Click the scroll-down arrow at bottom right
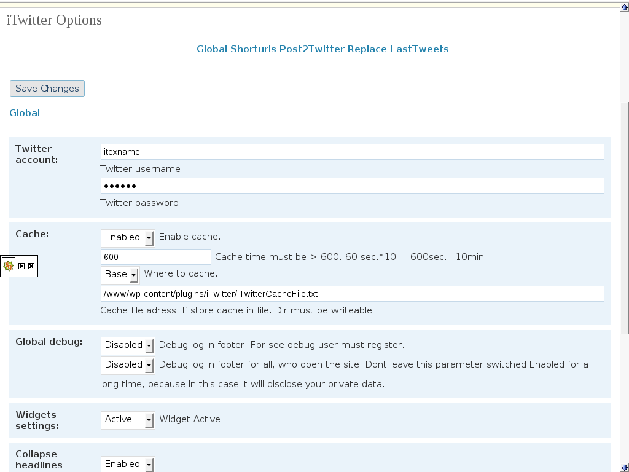 click(x=625, y=467)
